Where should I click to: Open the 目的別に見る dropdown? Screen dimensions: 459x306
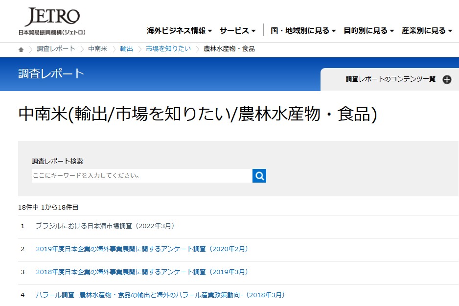tap(365, 29)
